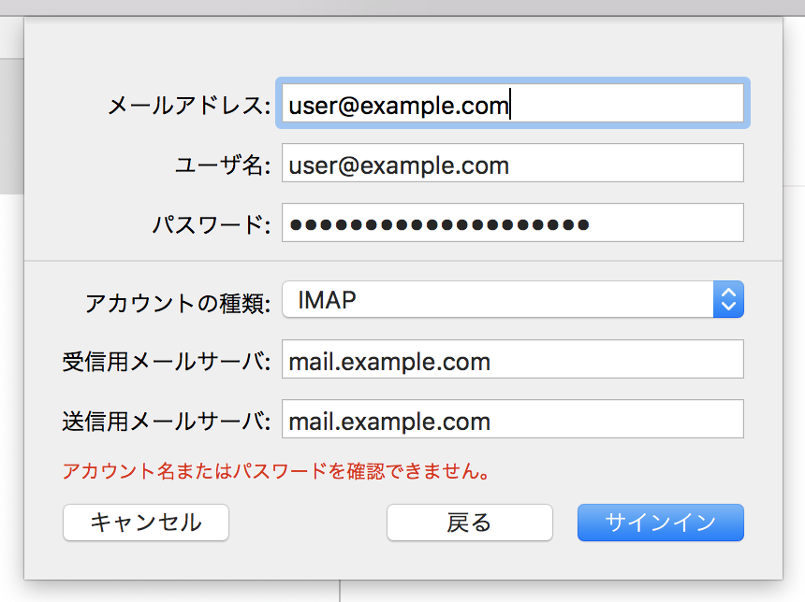Click the 受信用メールサーバ label
Screen dimensions: 805x602
pyautogui.click(x=167, y=362)
